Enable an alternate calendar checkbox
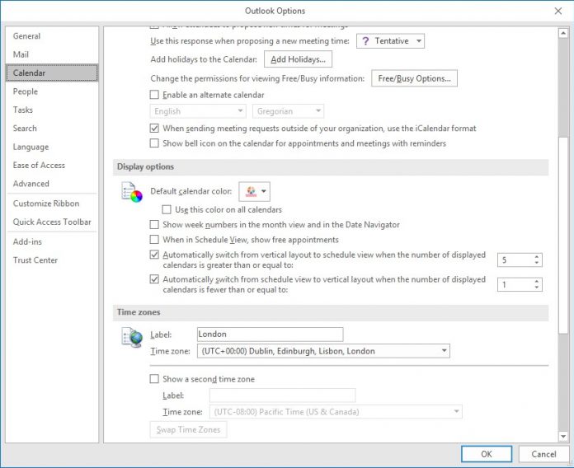Screen dimensions: 574x468 [x=154, y=95]
